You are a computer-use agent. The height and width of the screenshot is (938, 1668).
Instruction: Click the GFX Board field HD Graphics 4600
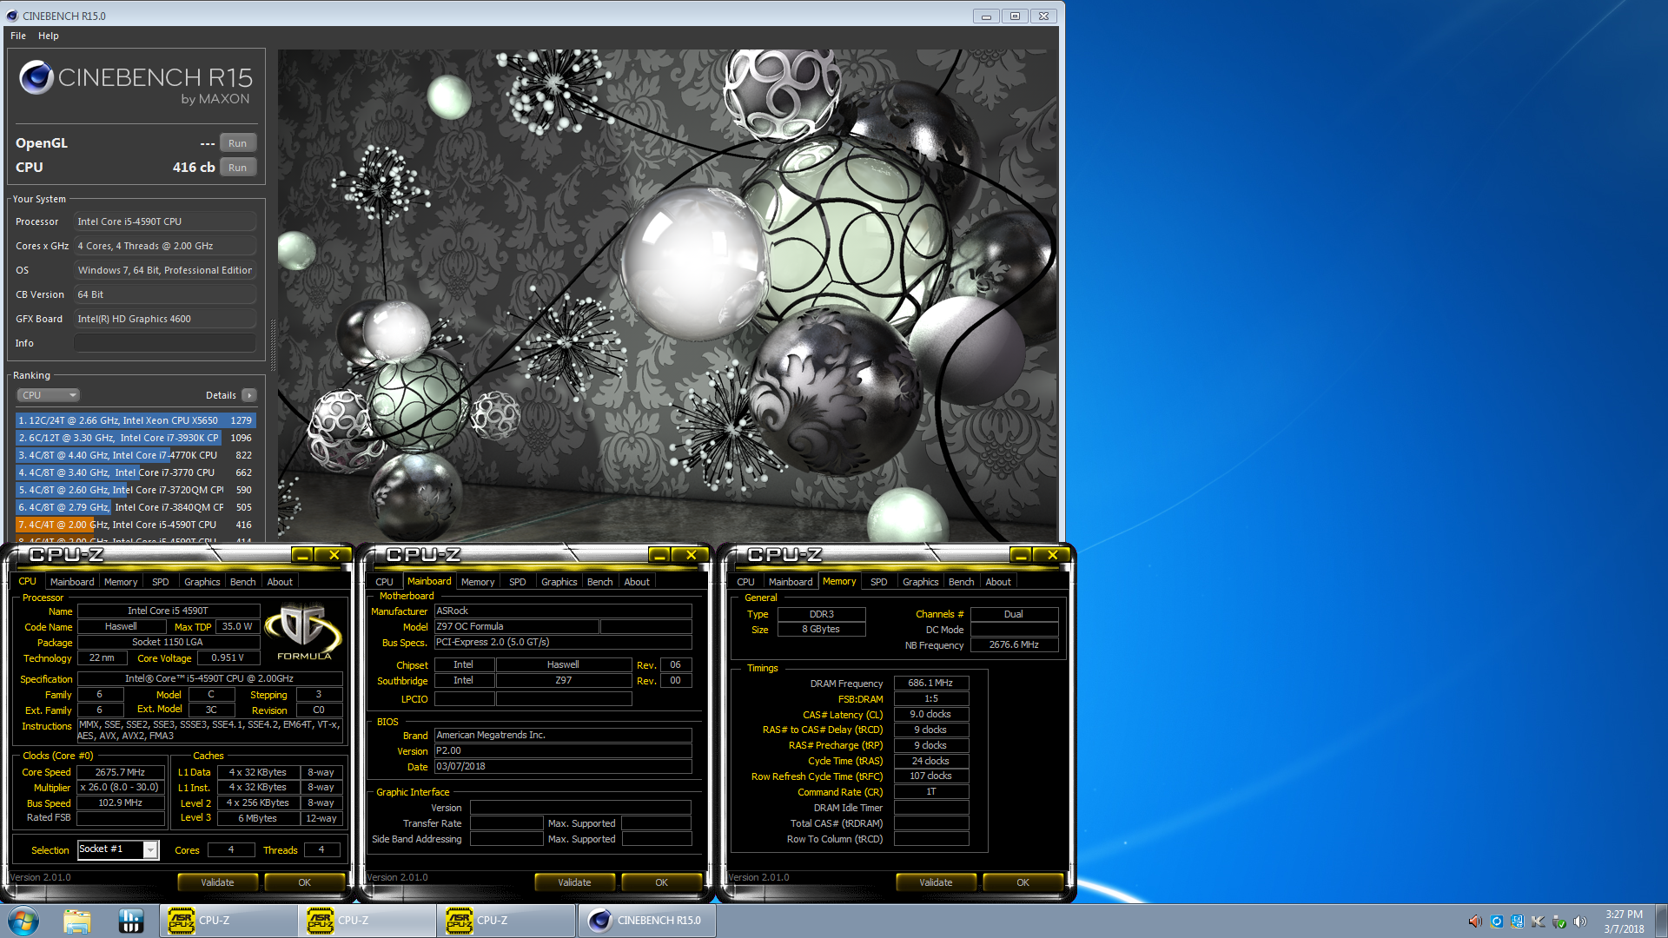[x=165, y=319]
